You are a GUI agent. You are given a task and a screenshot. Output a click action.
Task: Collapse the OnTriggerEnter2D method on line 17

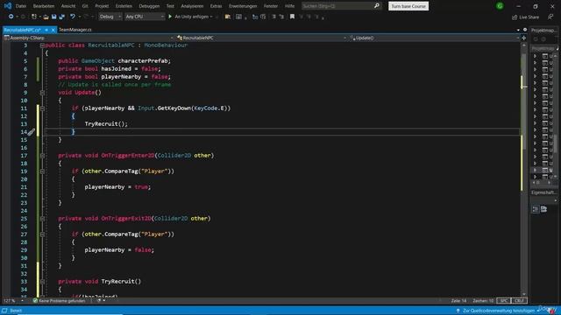(42, 156)
